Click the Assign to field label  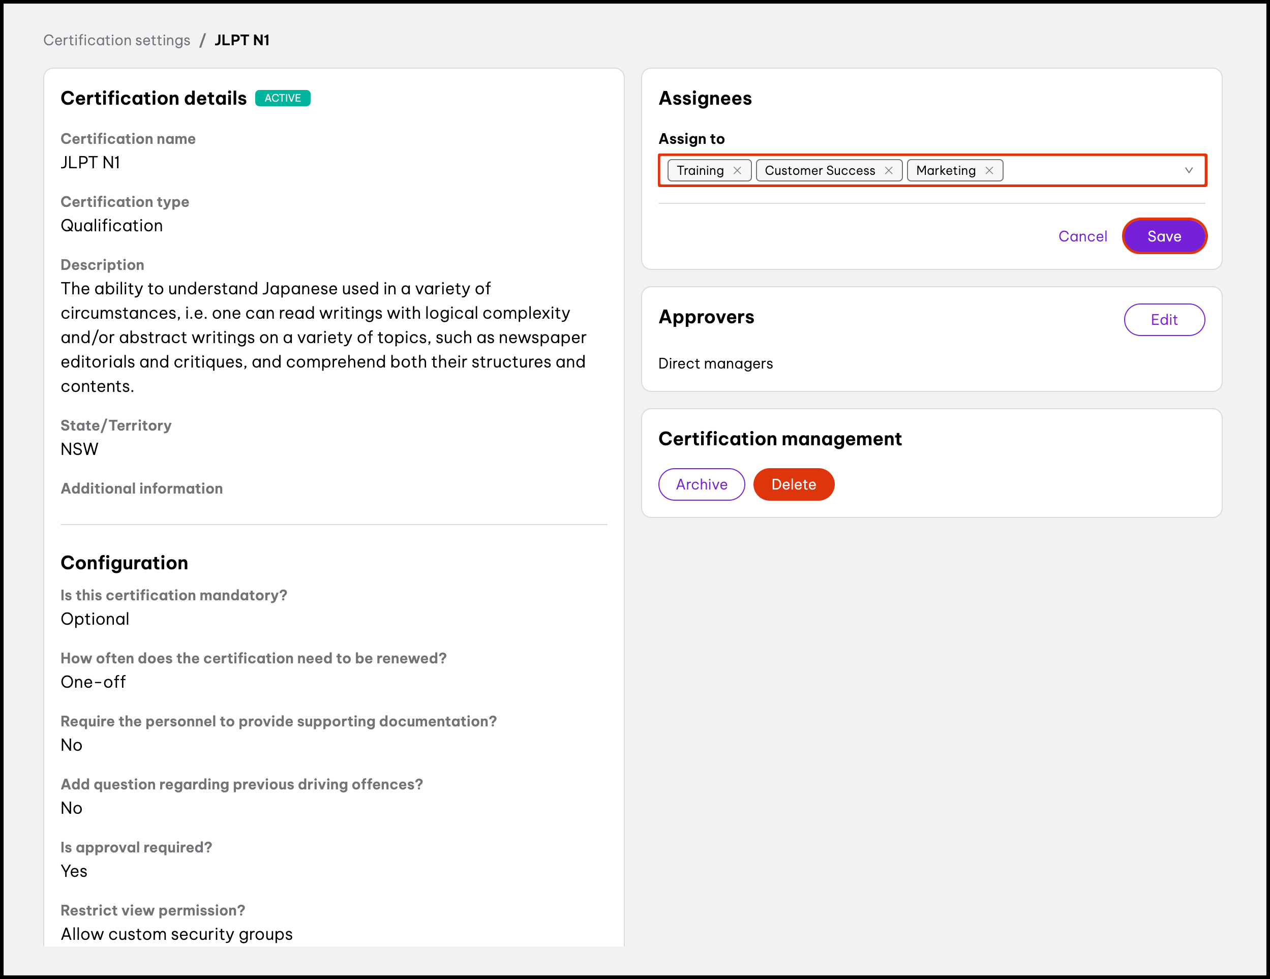coord(691,139)
